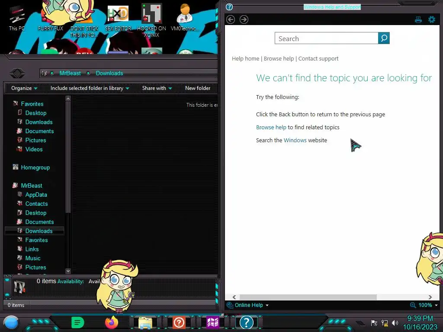Select Homegroup in the navigation pane
This screenshot has width=443, height=332.
pyautogui.click(x=35, y=167)
